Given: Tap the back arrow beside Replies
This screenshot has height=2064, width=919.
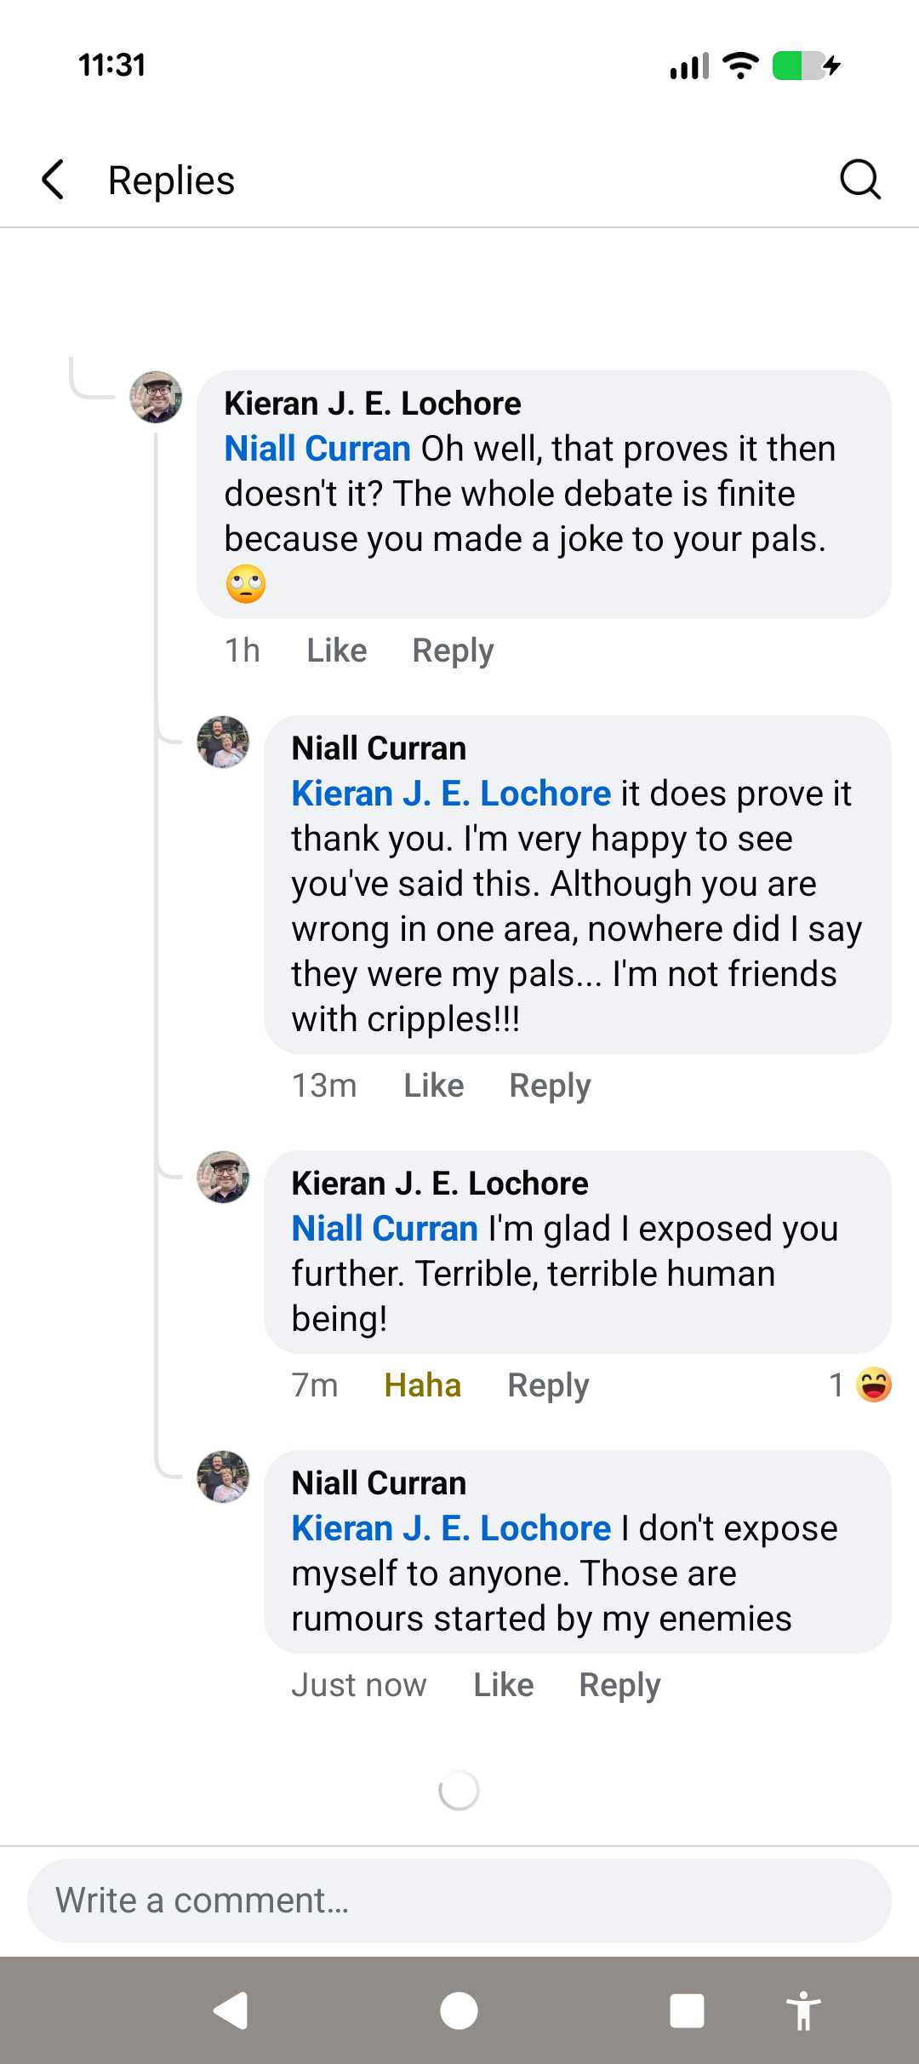Looking at the screenshot, I should click(54, 180).
